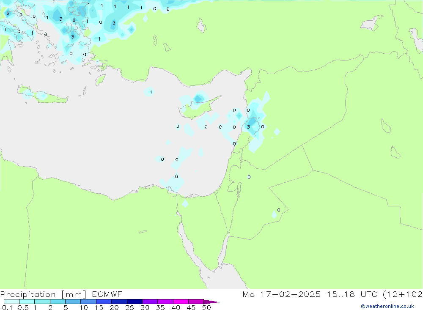Image resolution: width=423 pixels, height=310 pixels.
Task: Click the 25–30 mm navy legend swatch
Action: tap(135, 302)
